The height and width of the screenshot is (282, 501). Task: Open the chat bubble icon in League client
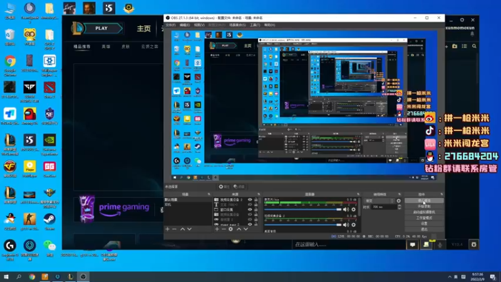413,244
